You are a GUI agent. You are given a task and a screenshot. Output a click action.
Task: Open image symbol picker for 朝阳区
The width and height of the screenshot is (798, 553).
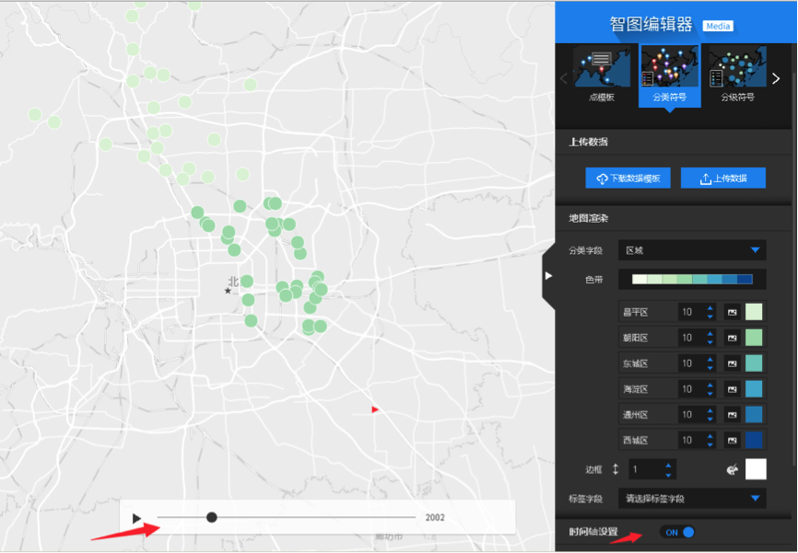[x=732, y=338]
